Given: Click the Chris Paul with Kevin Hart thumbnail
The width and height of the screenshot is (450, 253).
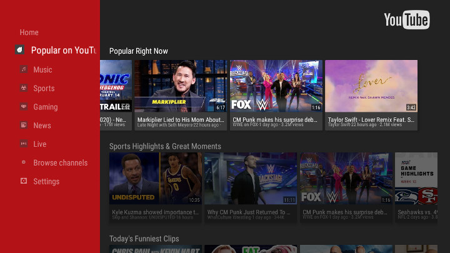Looking at the screenshot, I should click(156, 249).
